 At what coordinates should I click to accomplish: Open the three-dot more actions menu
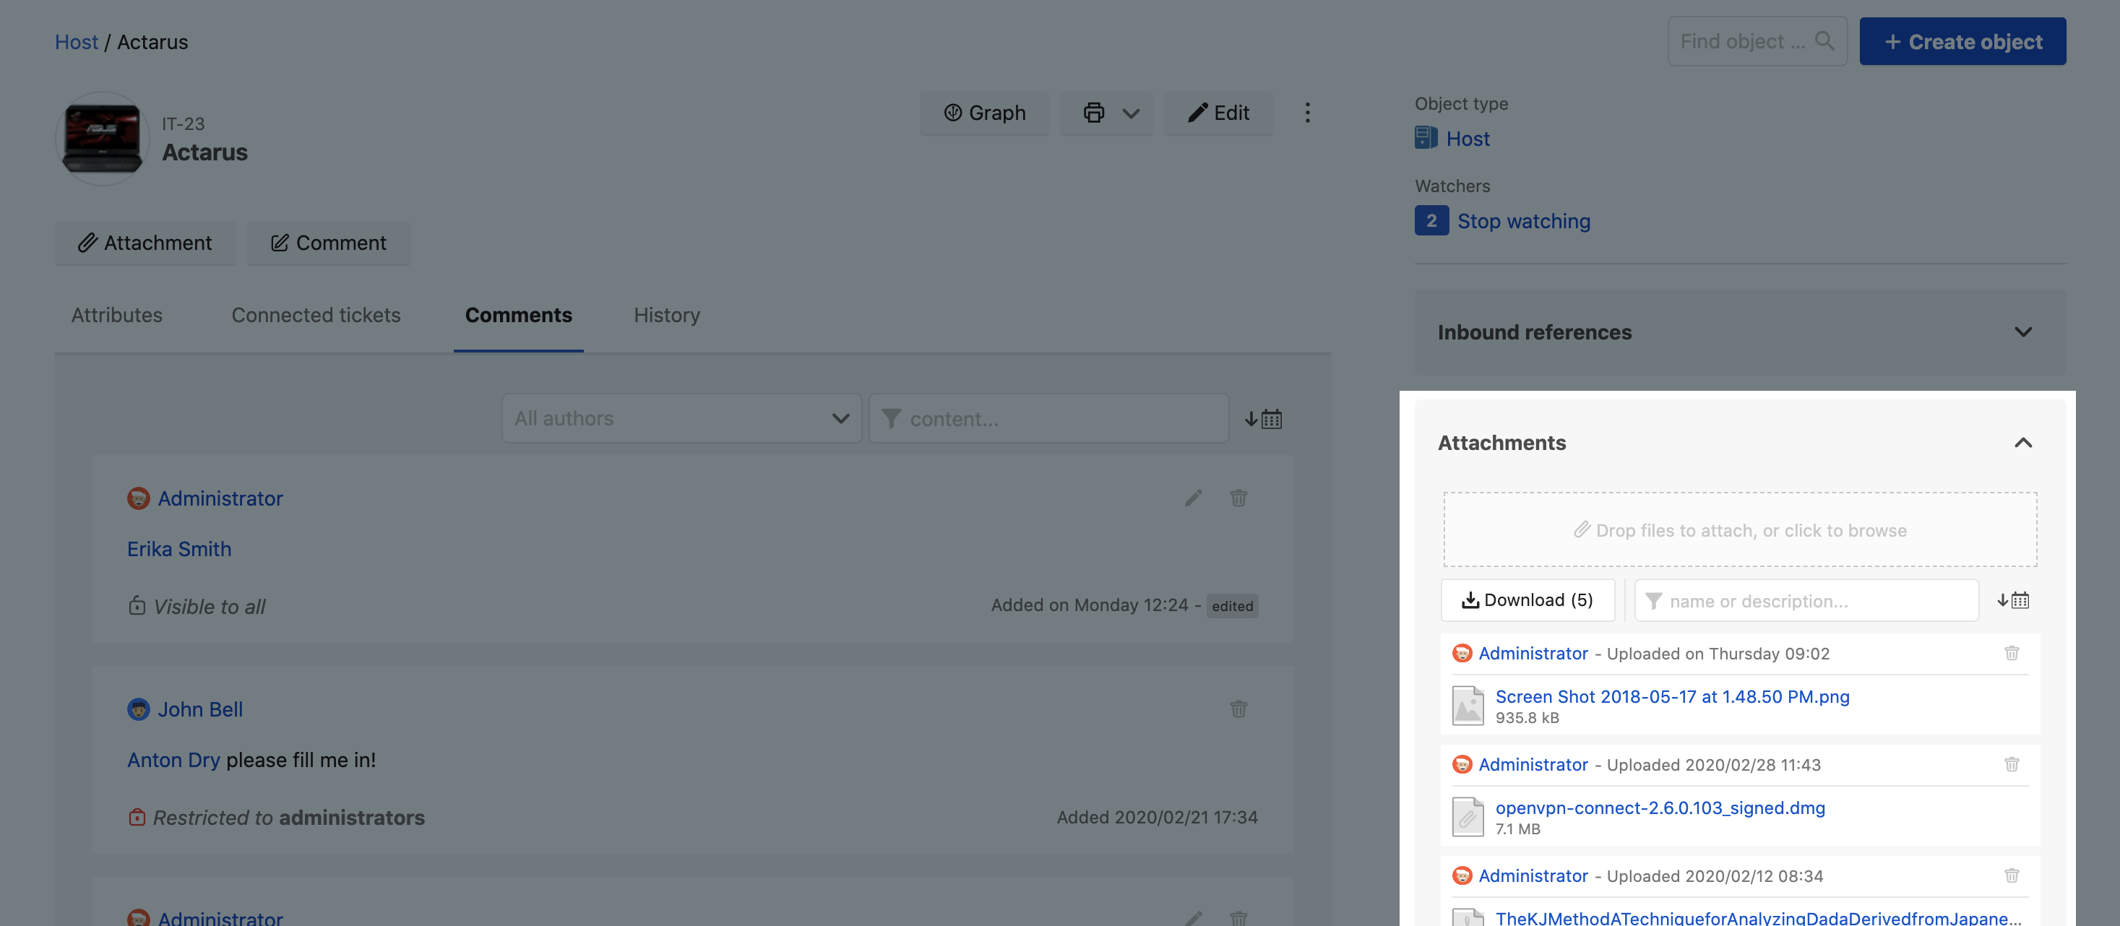(1307, 113)
